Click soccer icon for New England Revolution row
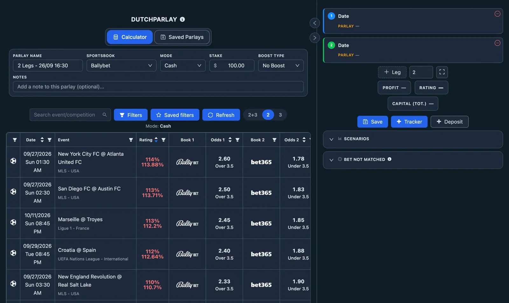This screenshot has height=303, width=509. (13, 284)
